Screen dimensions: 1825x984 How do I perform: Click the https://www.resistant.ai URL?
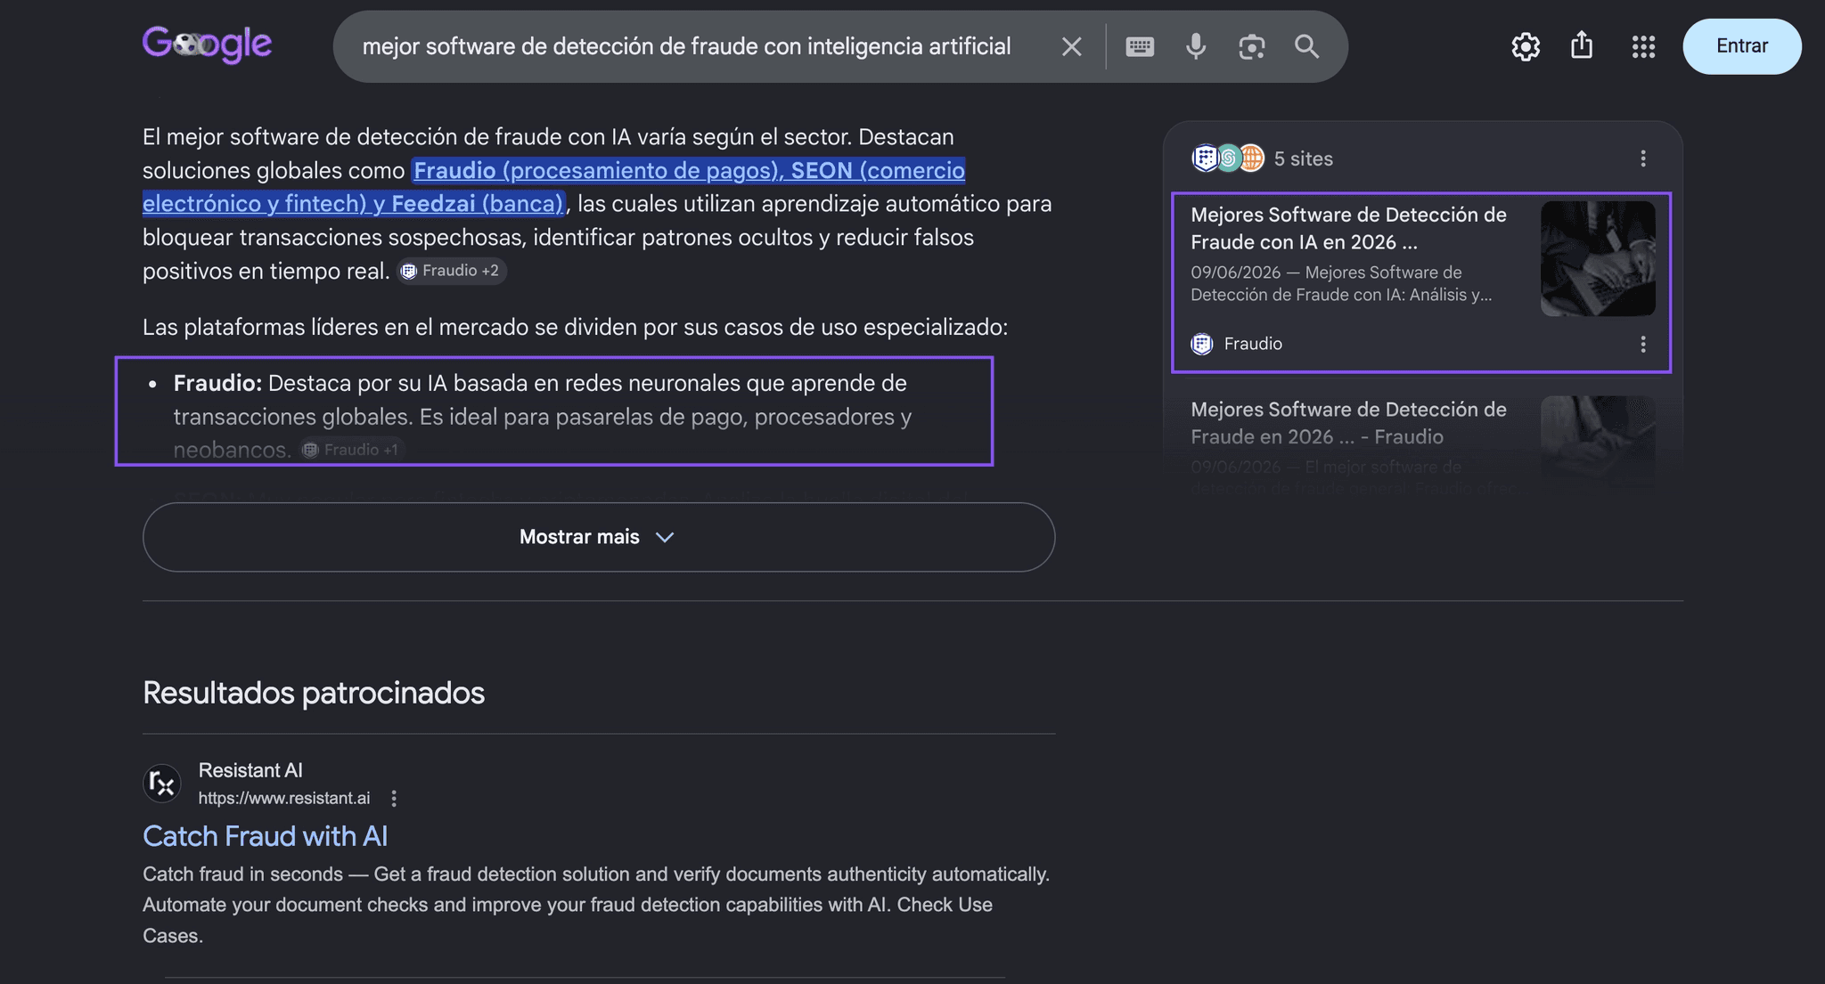283,798
